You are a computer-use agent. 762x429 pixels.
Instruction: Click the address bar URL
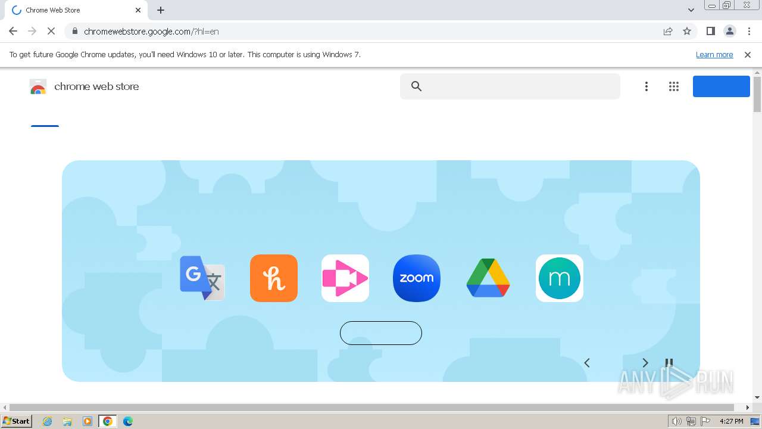coord(151,32)
